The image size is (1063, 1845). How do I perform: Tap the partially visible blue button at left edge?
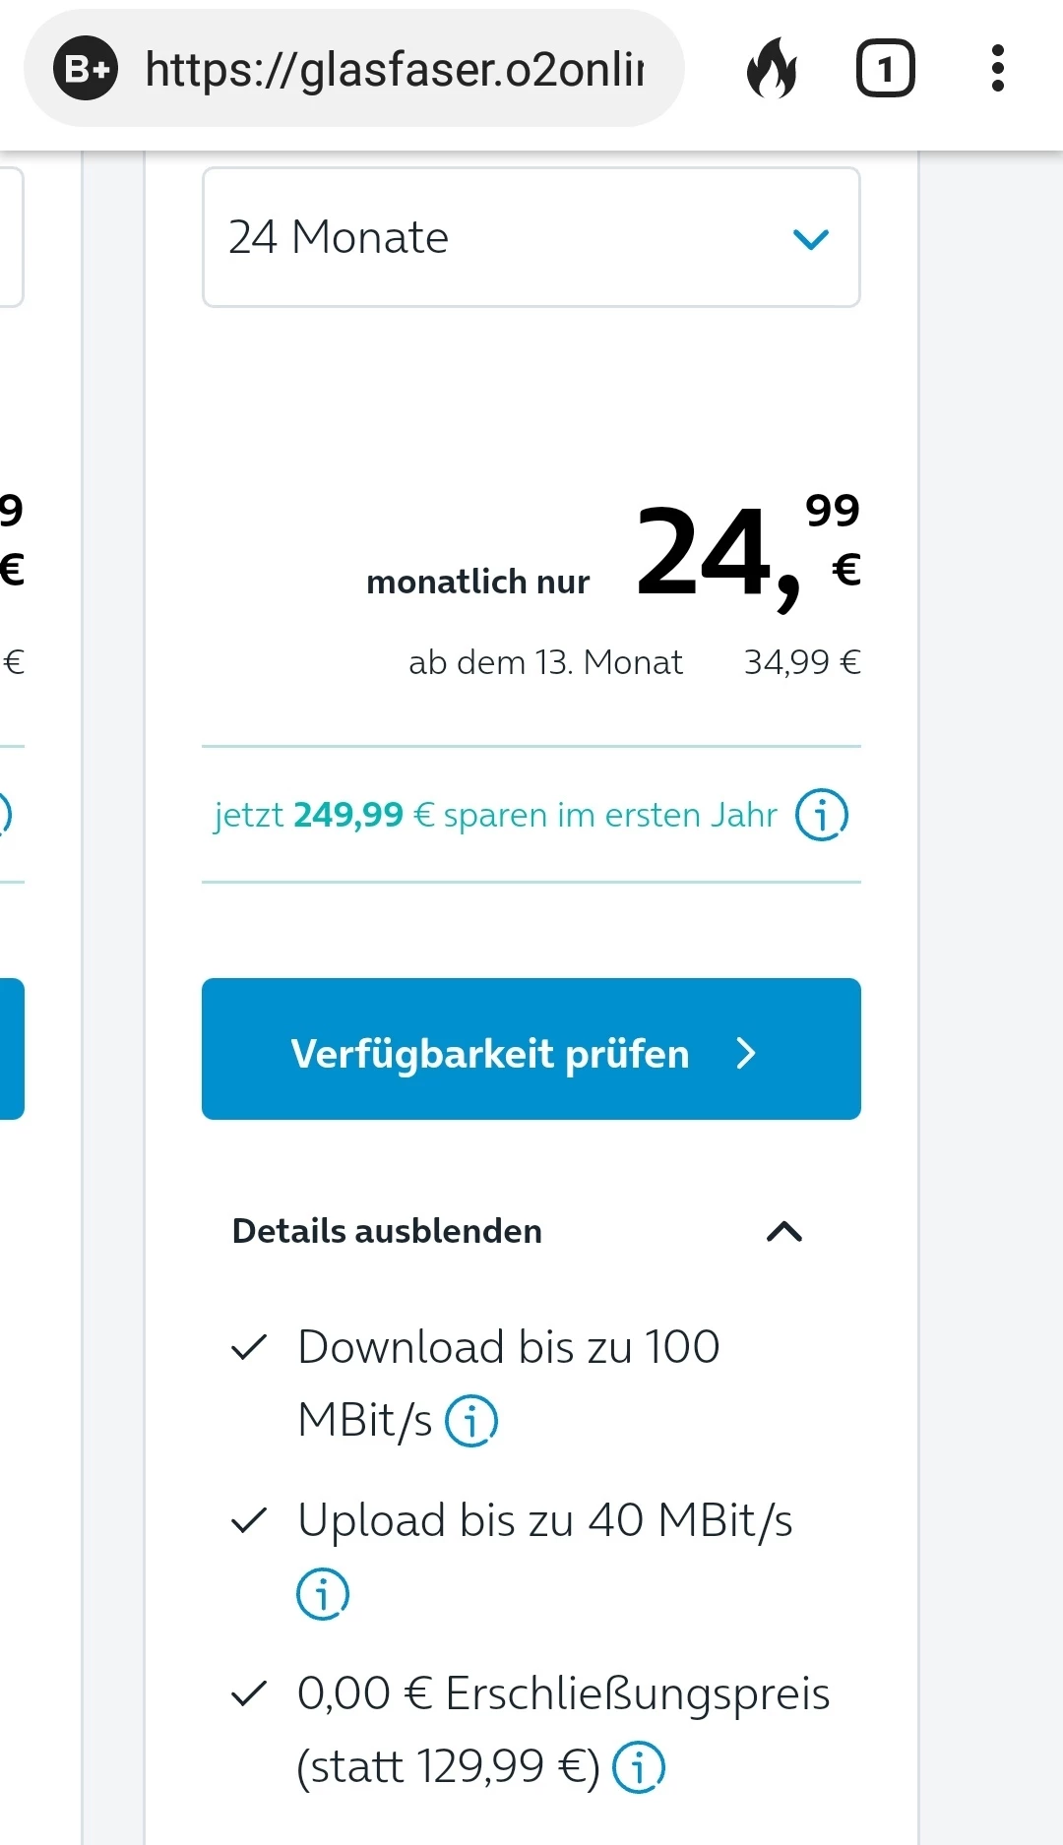(11, 1049)
